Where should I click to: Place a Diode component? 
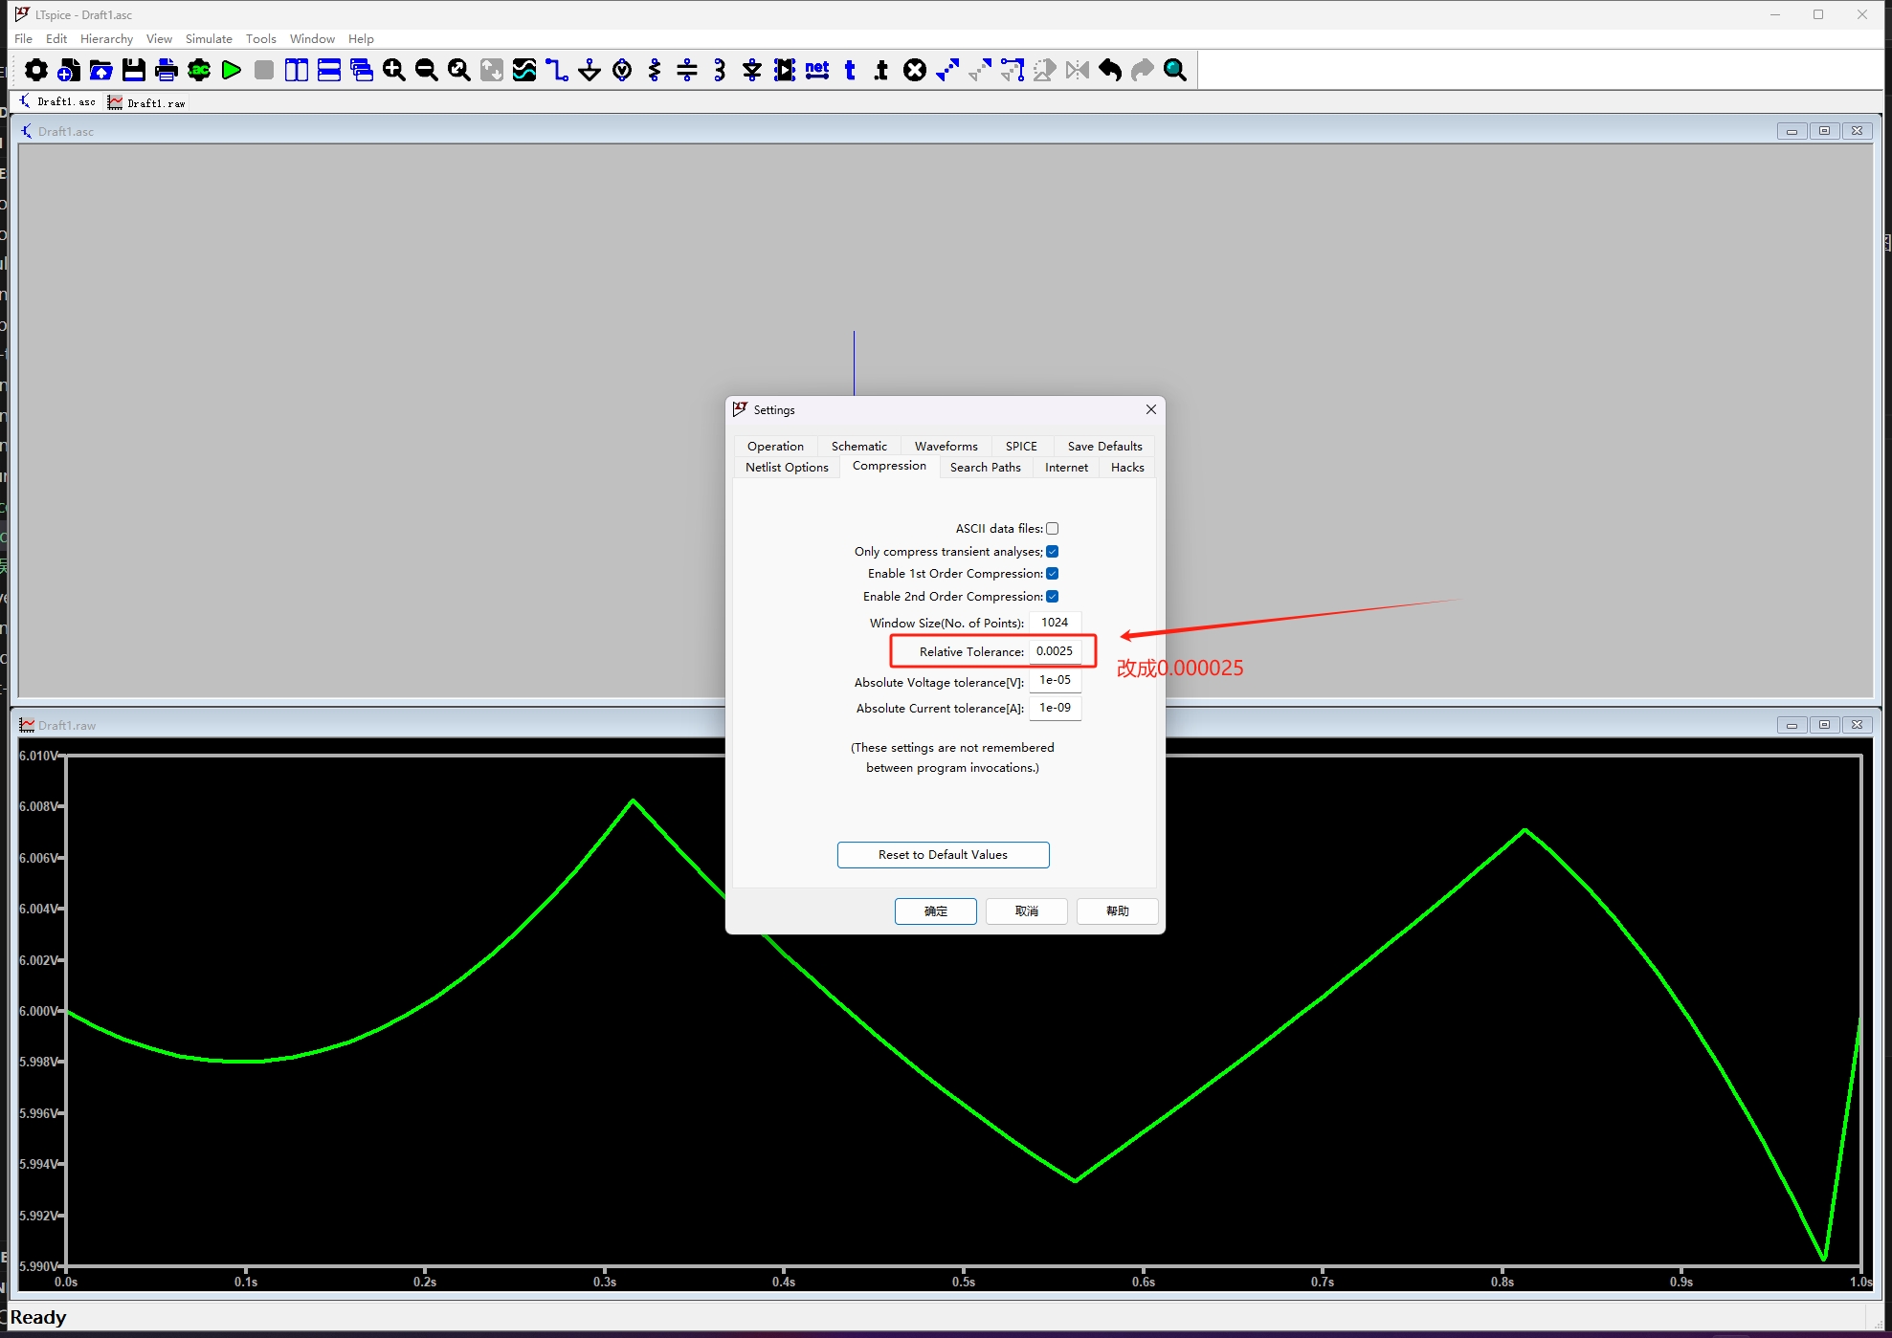(752, 70)
